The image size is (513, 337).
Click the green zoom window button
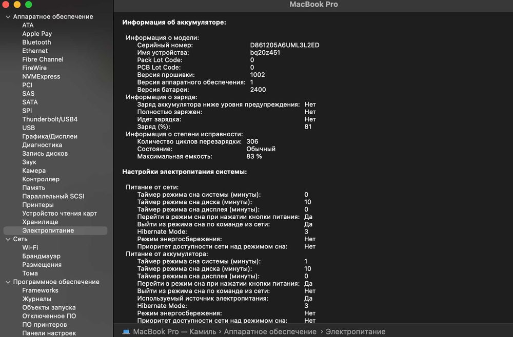(28, 4)
